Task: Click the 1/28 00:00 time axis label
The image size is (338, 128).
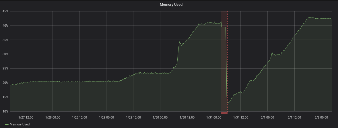Action: coord(53,117)
